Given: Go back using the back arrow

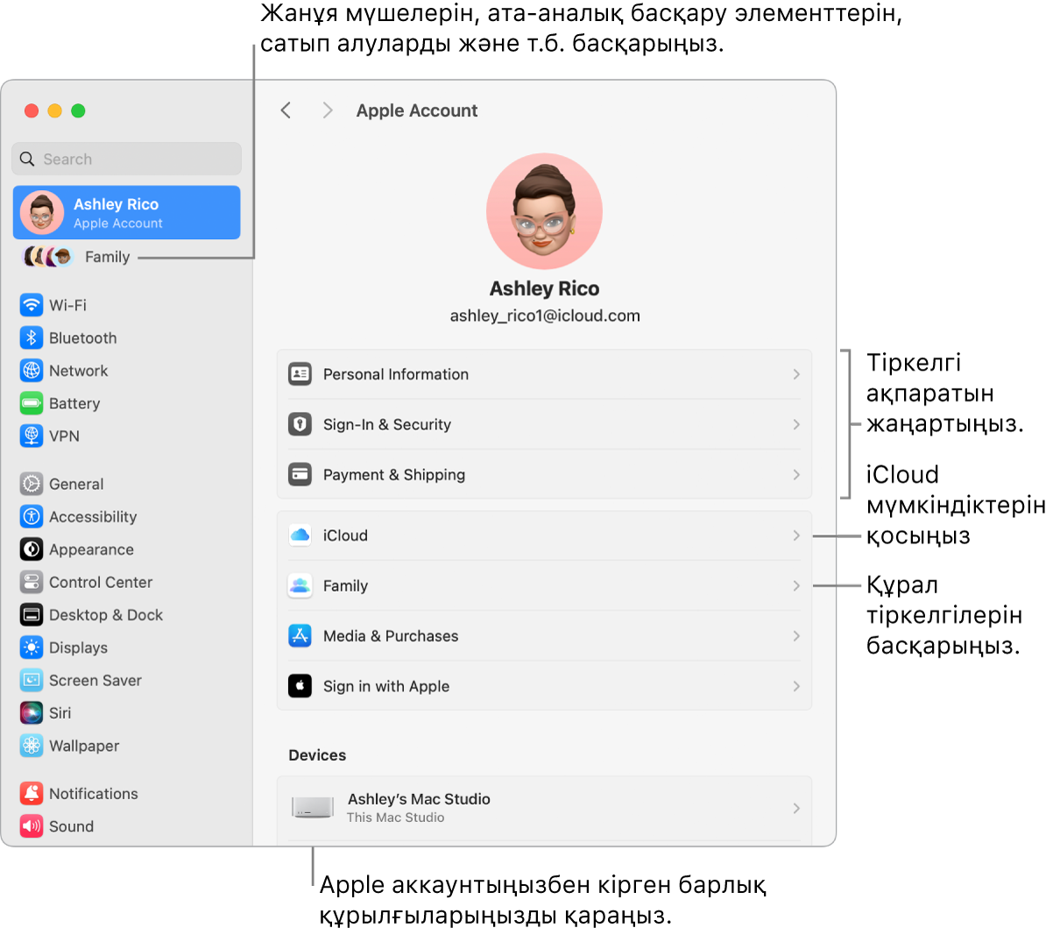Looking at the screenshot, I should pyautogui.click(x=286, y=110).
